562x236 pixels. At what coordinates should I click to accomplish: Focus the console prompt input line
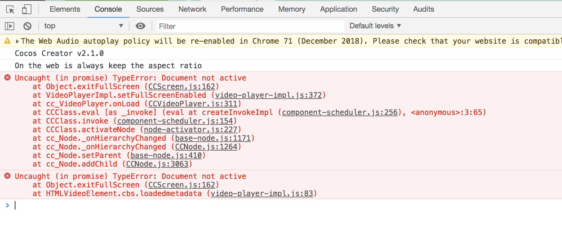(x=277, y=205)
